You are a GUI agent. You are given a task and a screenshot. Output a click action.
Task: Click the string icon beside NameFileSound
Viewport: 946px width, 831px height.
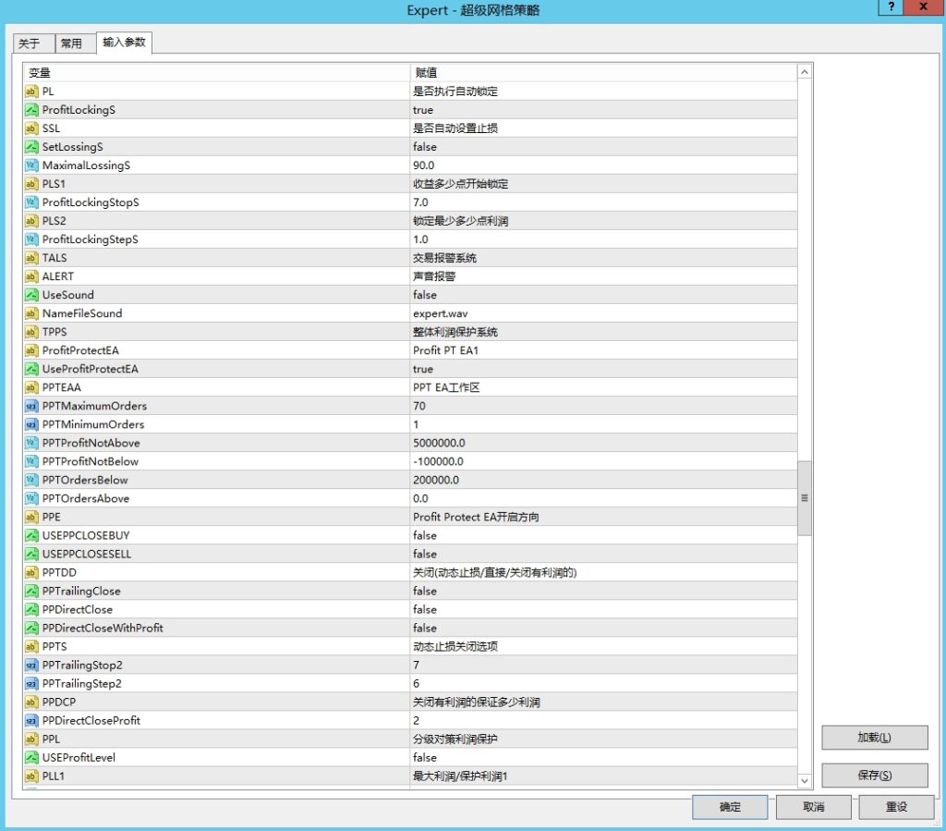31,313
